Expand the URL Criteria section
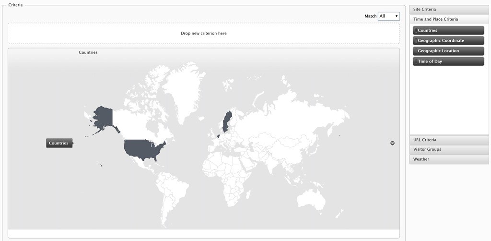The width and height of the screenshot is (491, 241). [449, 140]
